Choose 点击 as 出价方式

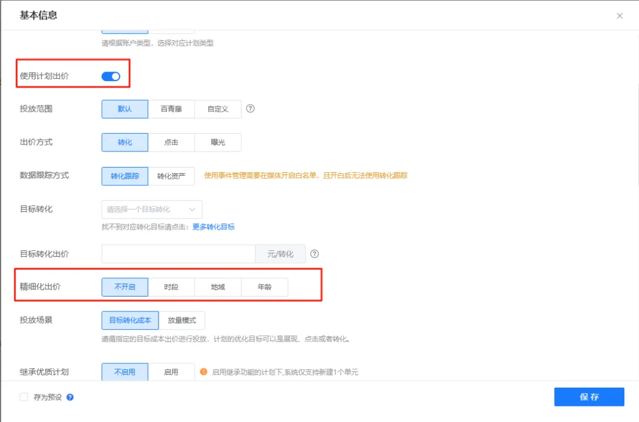click(171, 142)
